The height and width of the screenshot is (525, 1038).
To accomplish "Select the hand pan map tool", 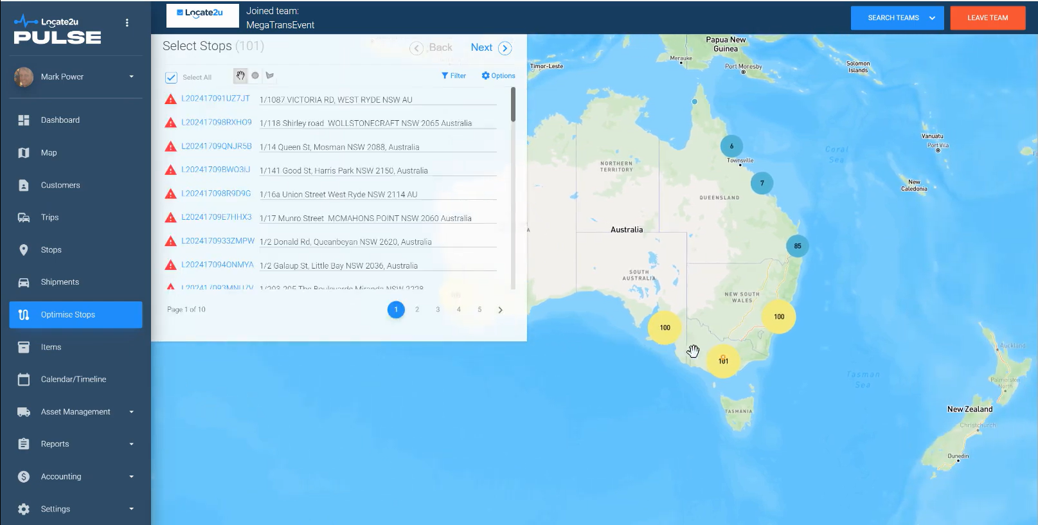I will coord(240,76).
